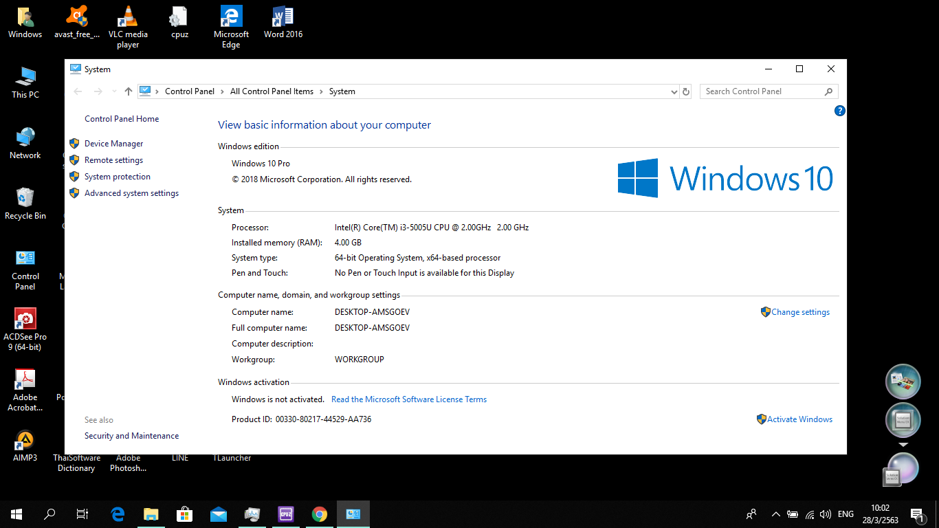The image size is (939, 528).
Task: Open the Mail app from taskbar
Action: [219, 514]
